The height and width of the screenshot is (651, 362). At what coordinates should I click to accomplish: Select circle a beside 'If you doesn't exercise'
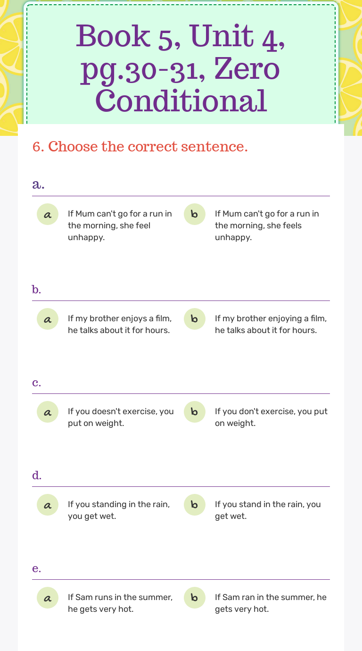click(x=47, y=412)
